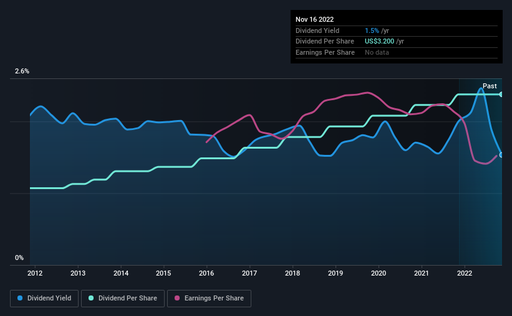Select the 2012 x-axis label
The height and width of the screenshot is (316, 512).
click(35, 273)
